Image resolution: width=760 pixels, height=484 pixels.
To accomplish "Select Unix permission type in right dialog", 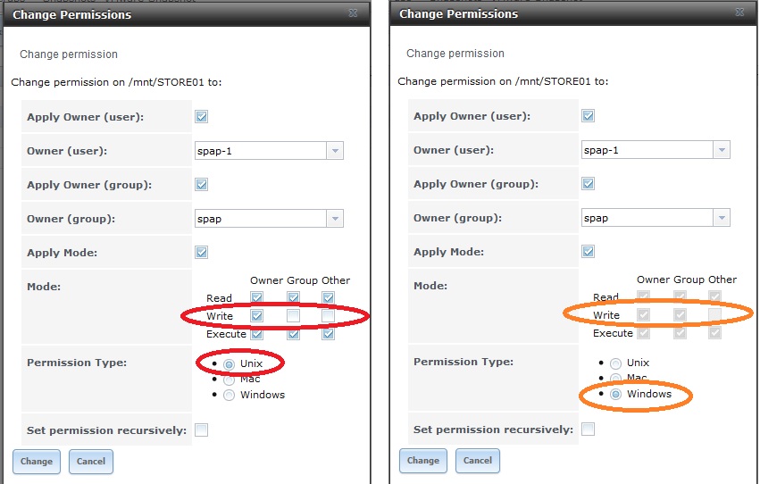I will (x=615, y=363).
